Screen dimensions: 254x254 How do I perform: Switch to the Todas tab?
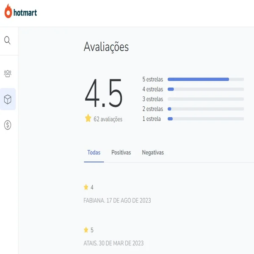click(94, 152)
